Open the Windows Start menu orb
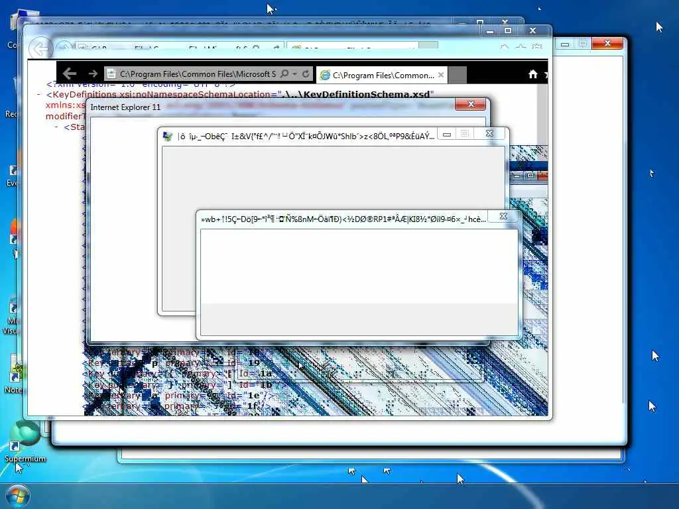Screen dimensions: 679x509 [18, 497]
